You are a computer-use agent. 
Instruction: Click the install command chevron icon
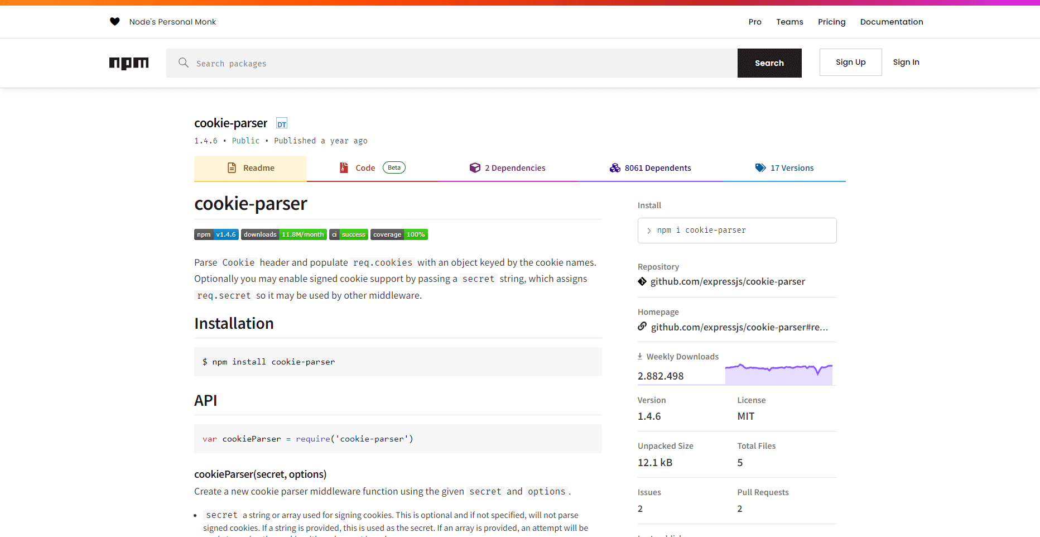[x=649, y=231]
